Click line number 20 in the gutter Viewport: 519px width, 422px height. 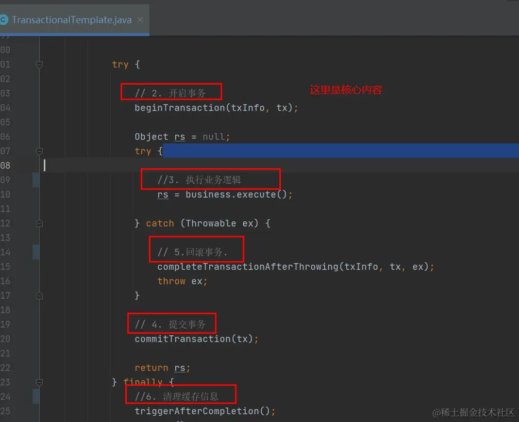[5, 339]
